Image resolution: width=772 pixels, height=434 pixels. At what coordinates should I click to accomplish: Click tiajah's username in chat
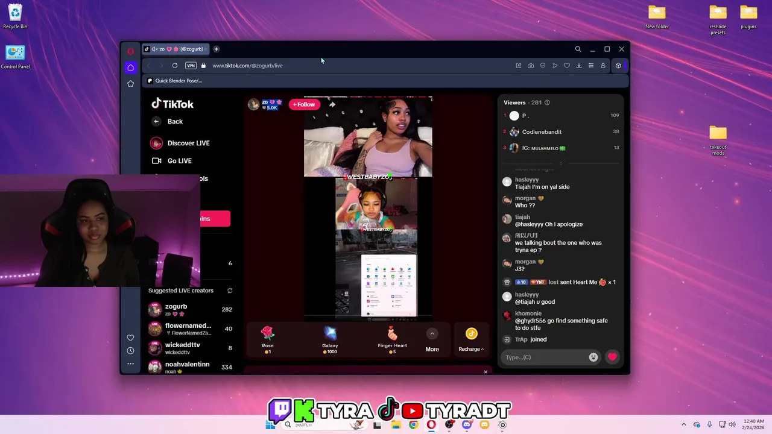[x=522, y=217]
